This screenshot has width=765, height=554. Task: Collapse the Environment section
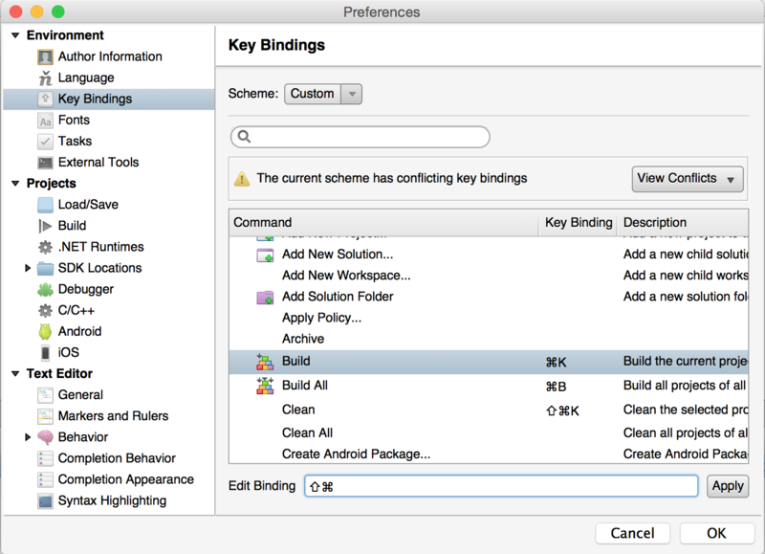point(15,35)
